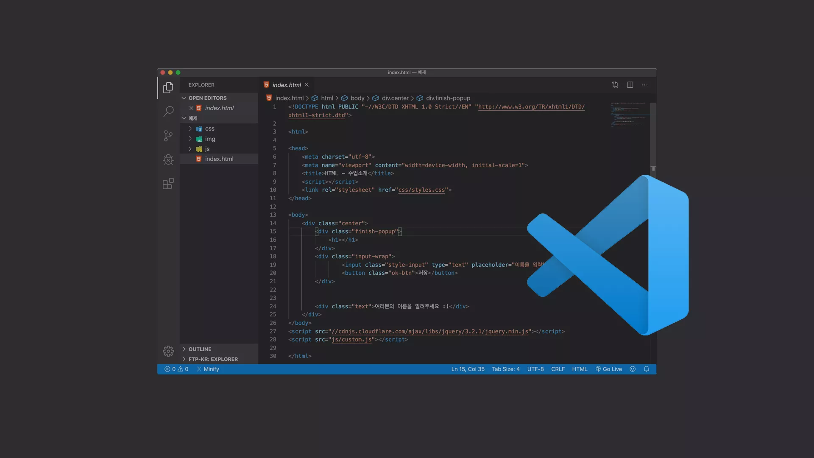Collapse the 예제 project folder section
Viewport: 814px width, 458px height.
184,118
